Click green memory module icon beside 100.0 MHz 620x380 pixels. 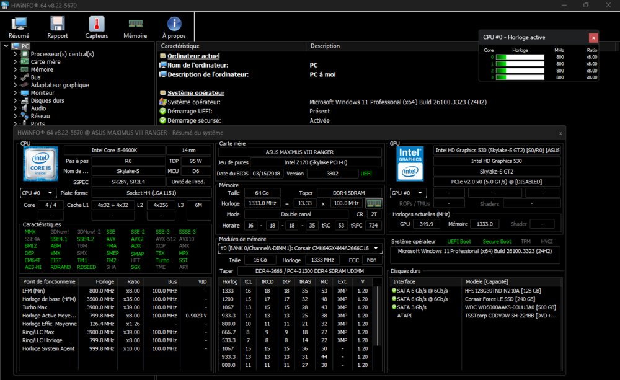(x=374, y=203)
